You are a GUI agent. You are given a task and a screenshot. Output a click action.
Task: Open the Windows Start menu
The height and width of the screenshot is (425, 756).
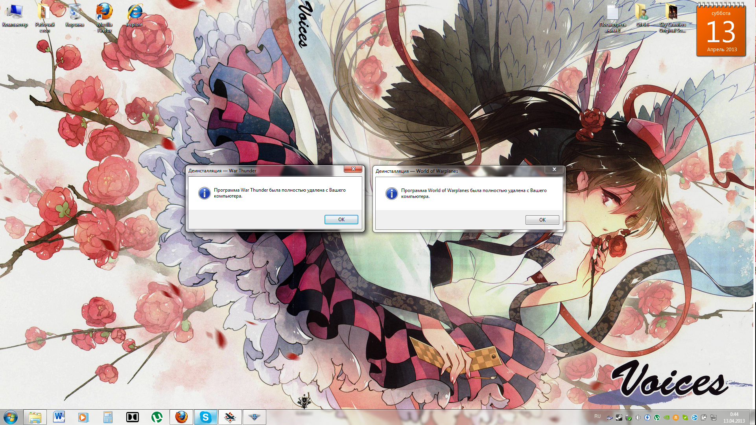[11, 417]
